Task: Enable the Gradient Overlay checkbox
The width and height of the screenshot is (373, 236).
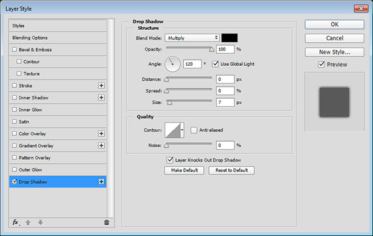Action: [x=14, y=145]
